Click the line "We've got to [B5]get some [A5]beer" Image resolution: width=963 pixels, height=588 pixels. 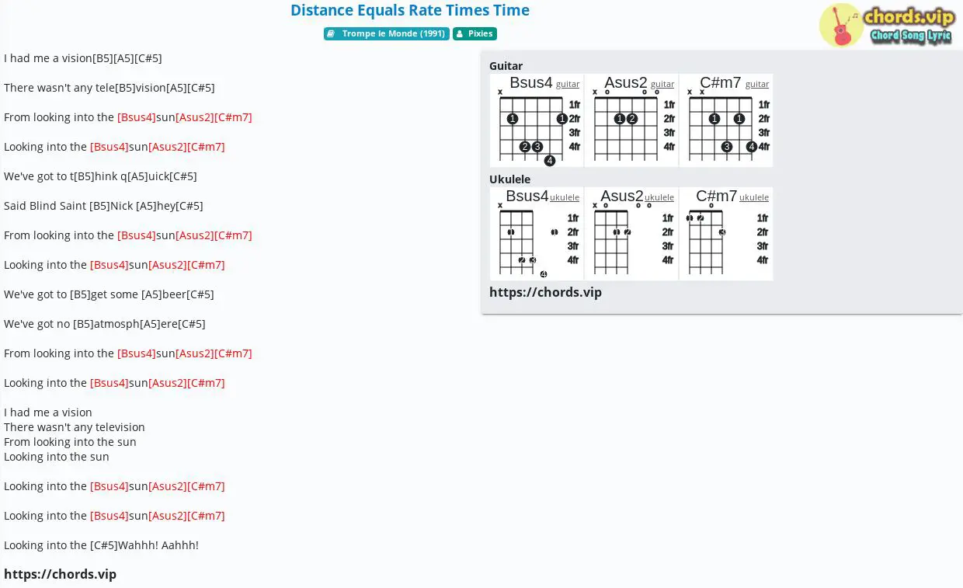tap(109, 294)
